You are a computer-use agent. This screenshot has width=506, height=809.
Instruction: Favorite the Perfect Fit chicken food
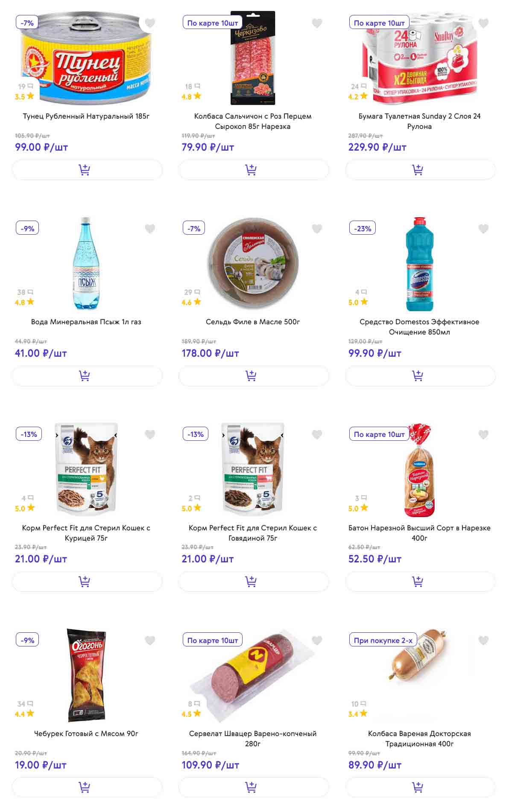coord(150,435)
